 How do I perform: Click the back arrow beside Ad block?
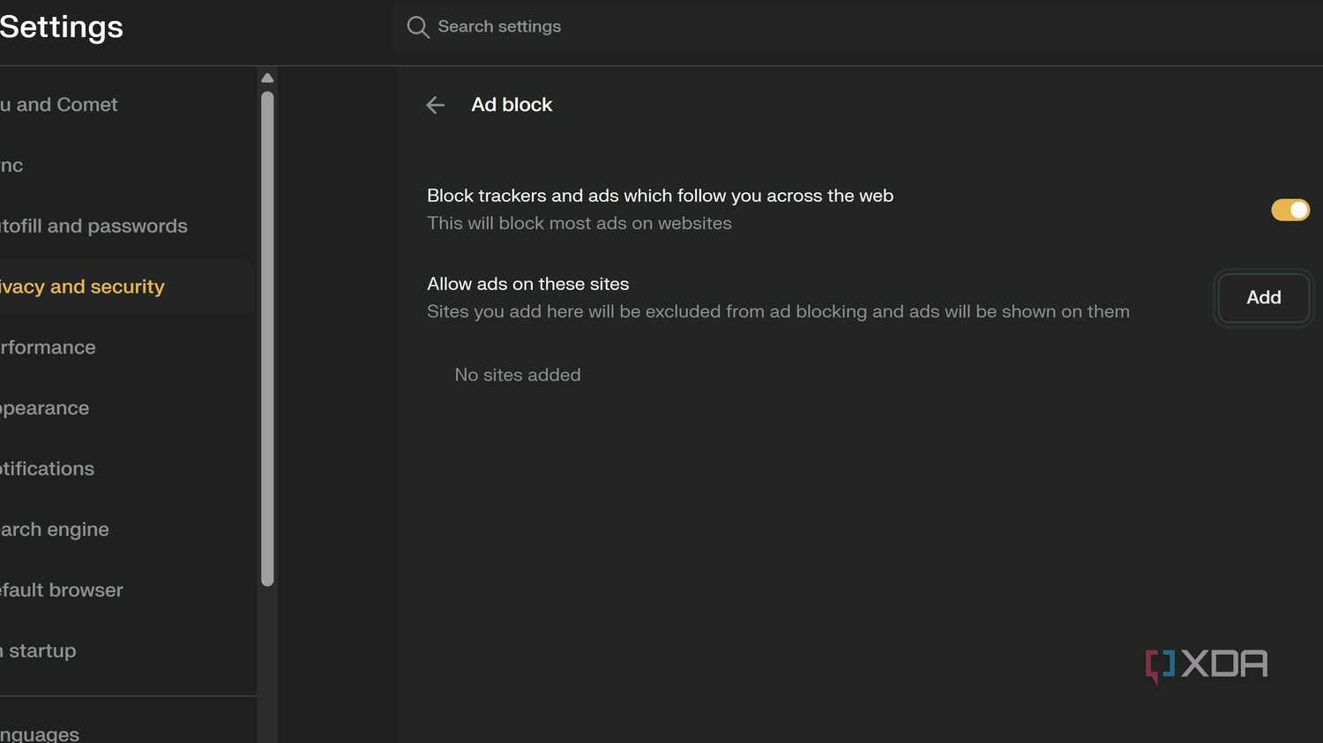tap(435, 105)
